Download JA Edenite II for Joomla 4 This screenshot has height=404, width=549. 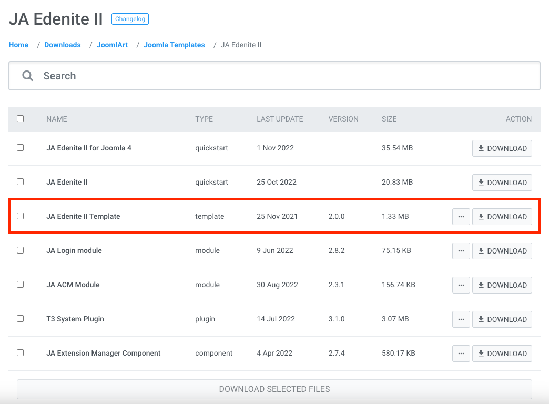pyautogui.click(x=502, y=148)
